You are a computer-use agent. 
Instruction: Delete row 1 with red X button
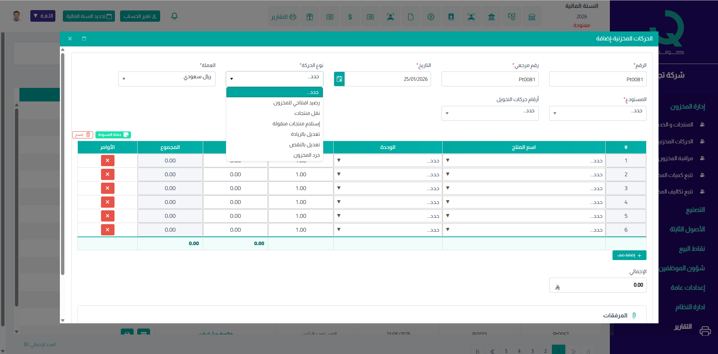pos(107,161)
